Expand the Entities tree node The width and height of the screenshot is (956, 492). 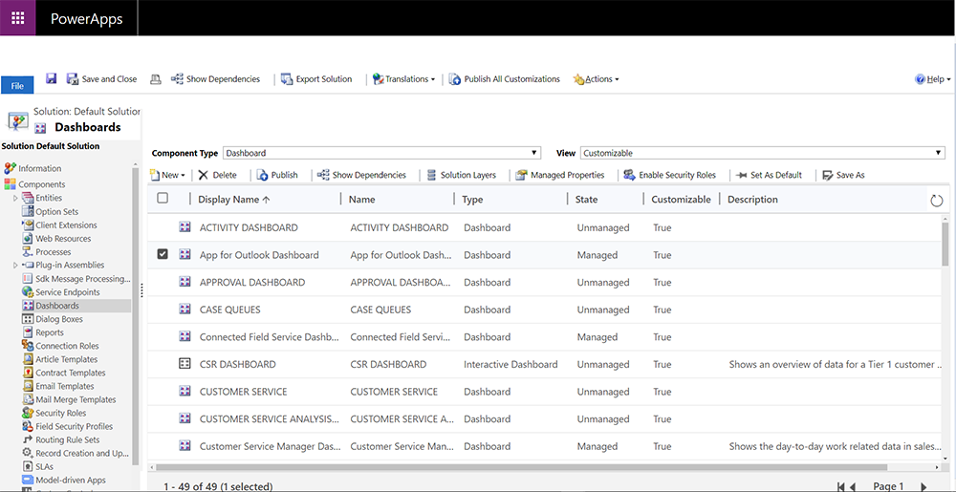tap(15, 198)
